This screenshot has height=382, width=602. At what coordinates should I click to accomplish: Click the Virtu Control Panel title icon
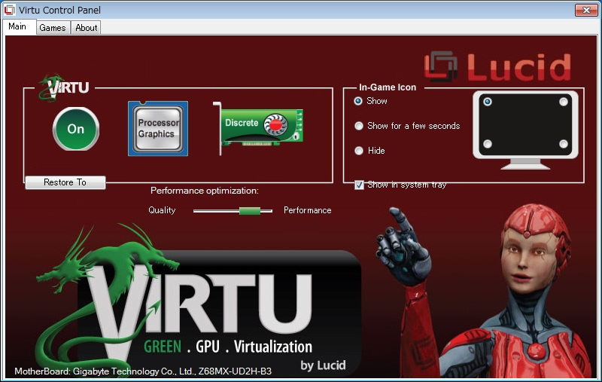pos(9,10)
